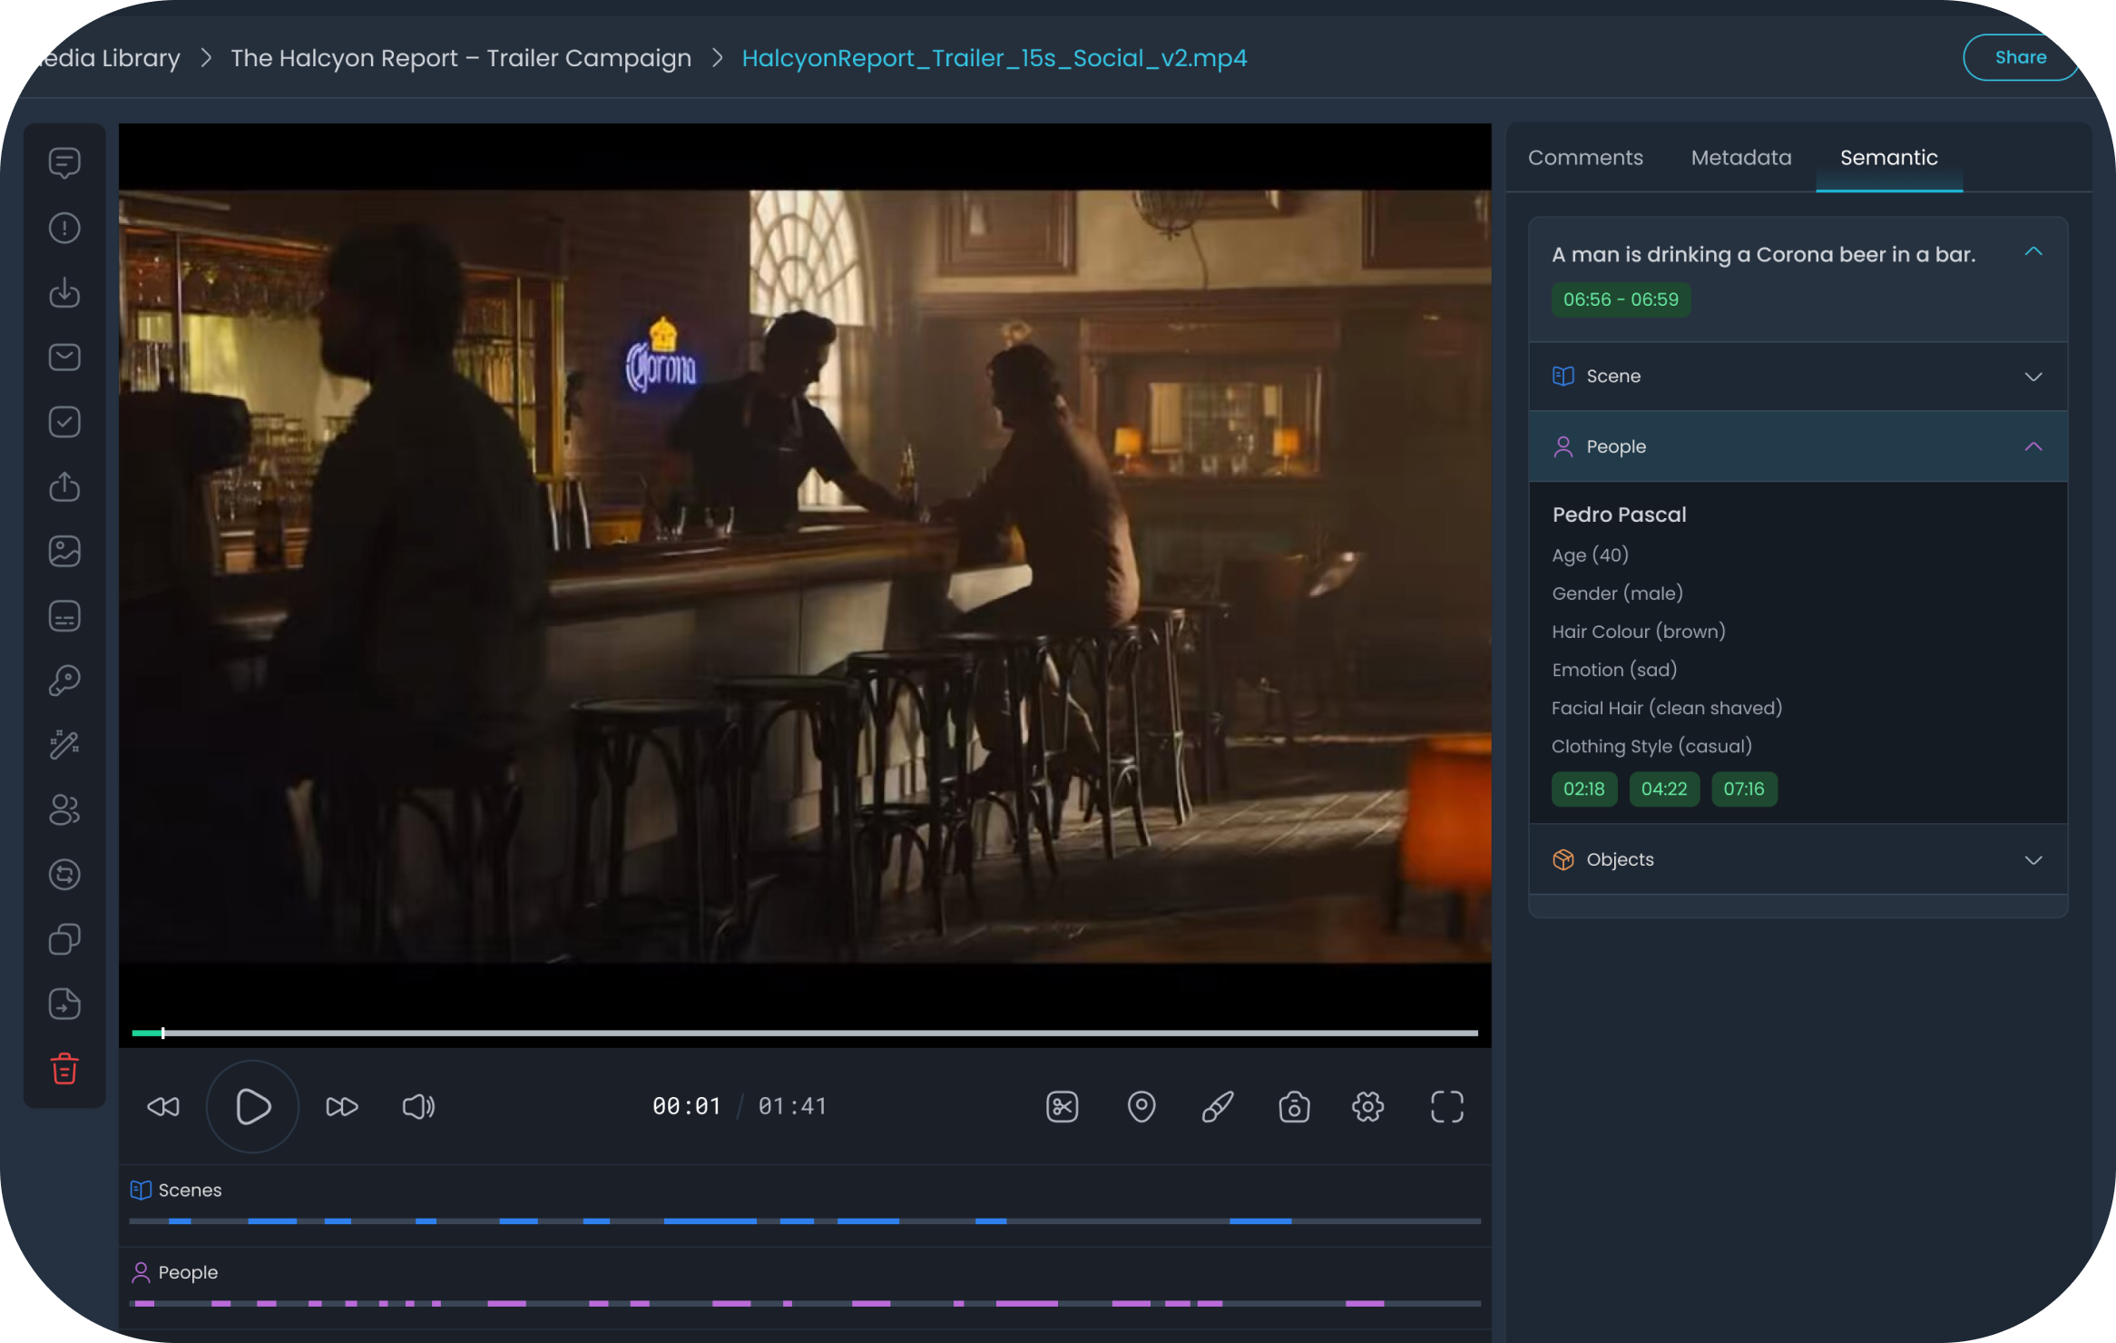Open player settings gear icon

1367,1106
